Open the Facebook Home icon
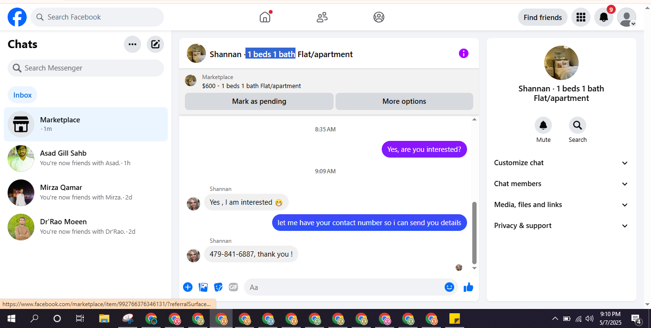The height and width of the screenshot is (328, 651). (265, 17)
